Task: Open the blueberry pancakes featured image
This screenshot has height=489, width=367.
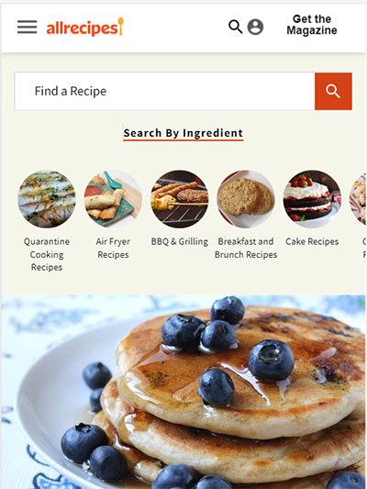Action: point(183,392)
